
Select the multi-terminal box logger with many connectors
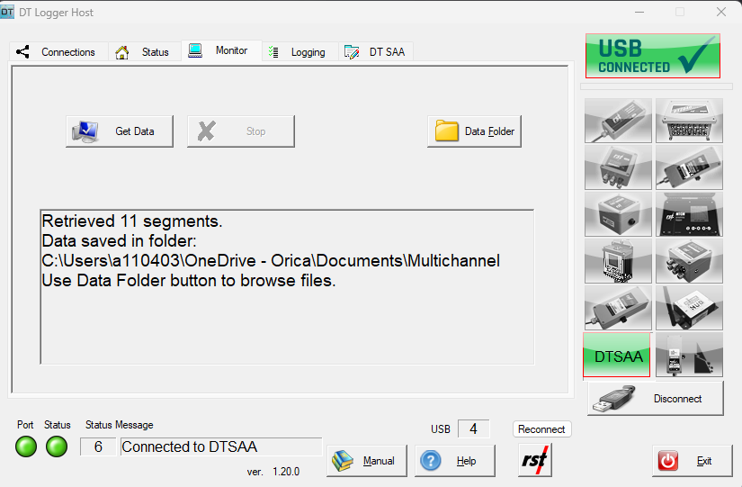(689, 121)
